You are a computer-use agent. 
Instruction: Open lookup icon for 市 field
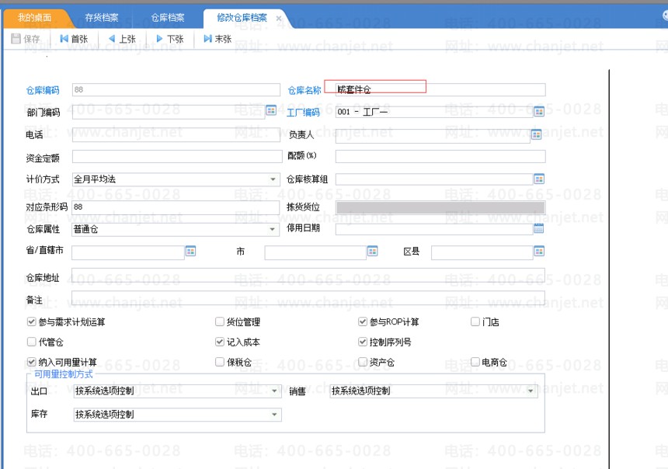[372, 252]
